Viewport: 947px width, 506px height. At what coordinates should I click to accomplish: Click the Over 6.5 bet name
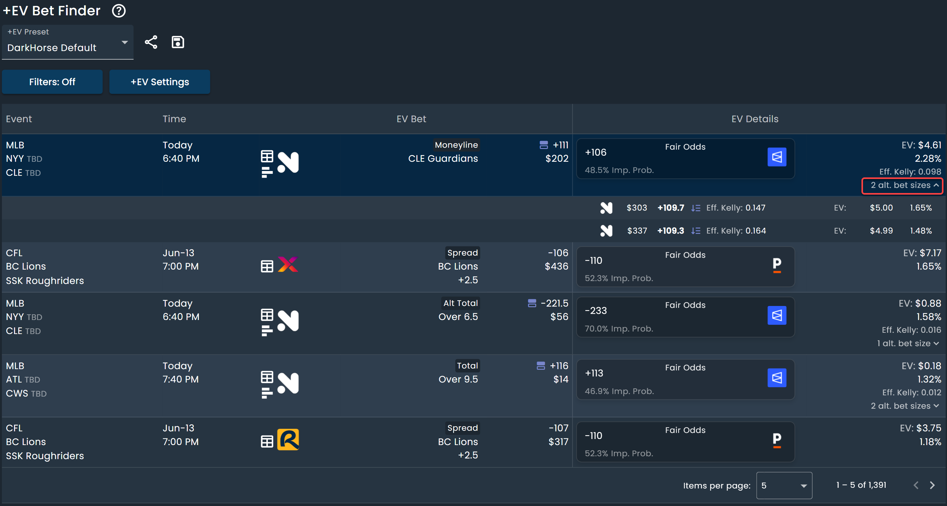click(458, 317)
